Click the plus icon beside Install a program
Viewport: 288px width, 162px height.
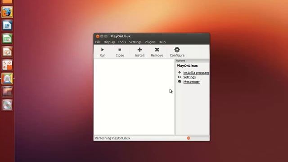click(x=180, y=72)
